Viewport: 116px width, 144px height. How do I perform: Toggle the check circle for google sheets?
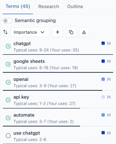[8, 64]
